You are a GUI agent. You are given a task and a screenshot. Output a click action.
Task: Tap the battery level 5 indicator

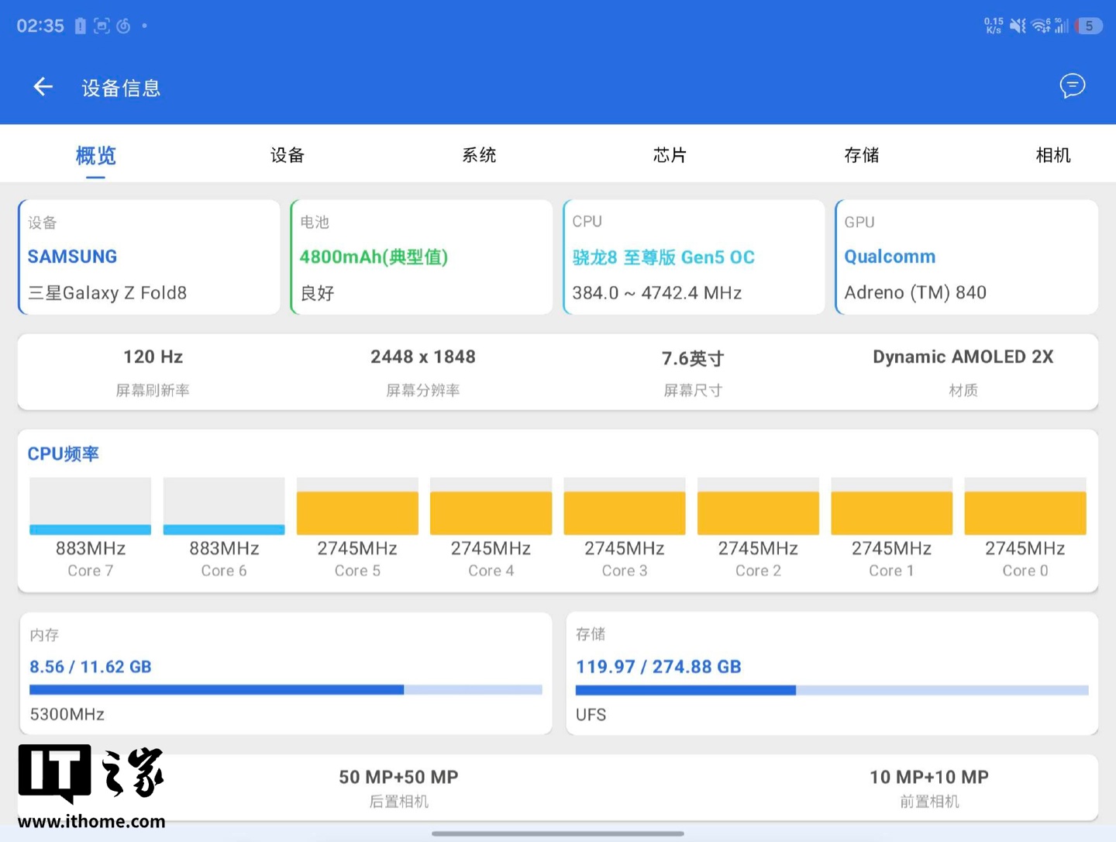tap(1088, 26)
